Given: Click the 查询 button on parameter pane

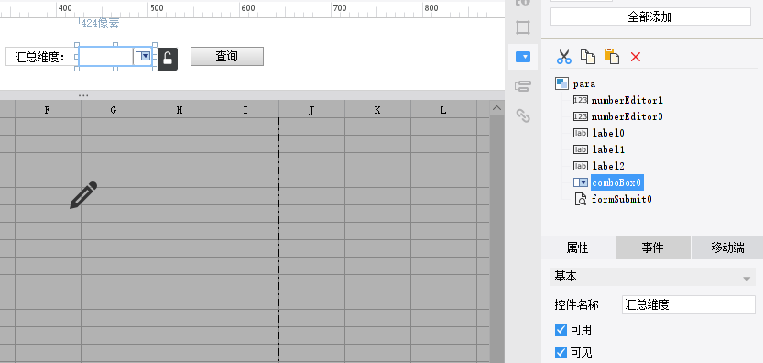Looking at the screenshot, I should [227, 56].
